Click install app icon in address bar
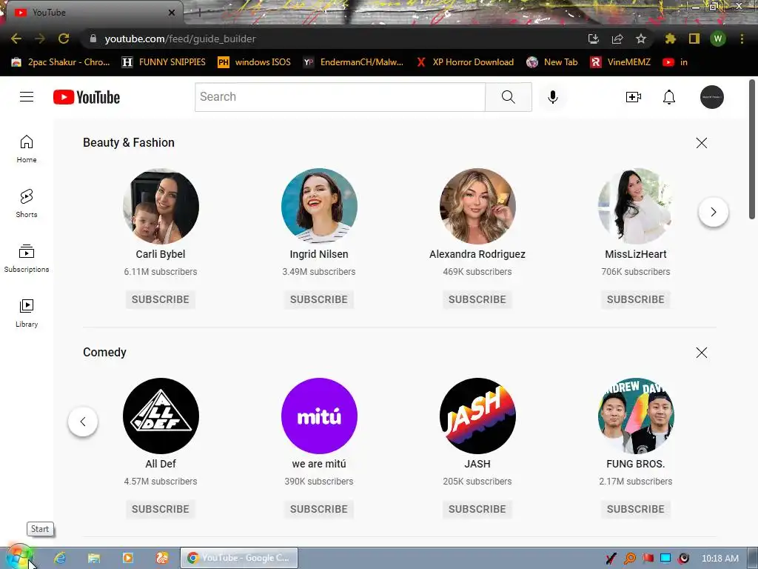The width and height of the screenshot is (758, 569). point(593,39)
